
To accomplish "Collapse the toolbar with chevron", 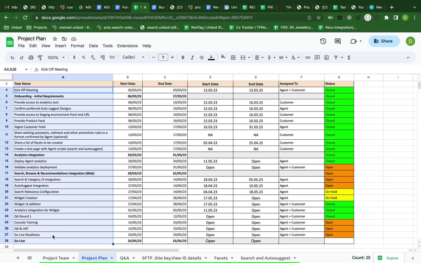I will 408,57.
